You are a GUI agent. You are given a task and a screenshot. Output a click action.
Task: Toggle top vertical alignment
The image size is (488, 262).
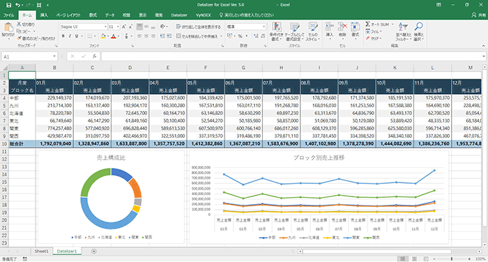[139, 27]
